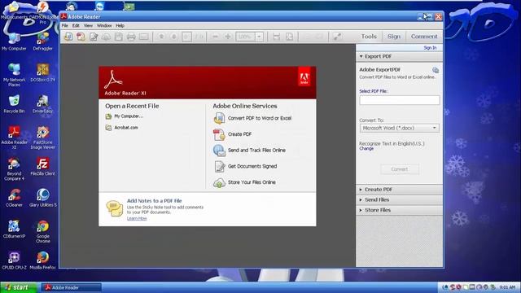Expand the Send Files section

coord(399,199)
